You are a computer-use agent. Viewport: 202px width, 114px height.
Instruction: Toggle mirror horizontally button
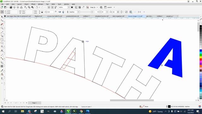[60, 12]
